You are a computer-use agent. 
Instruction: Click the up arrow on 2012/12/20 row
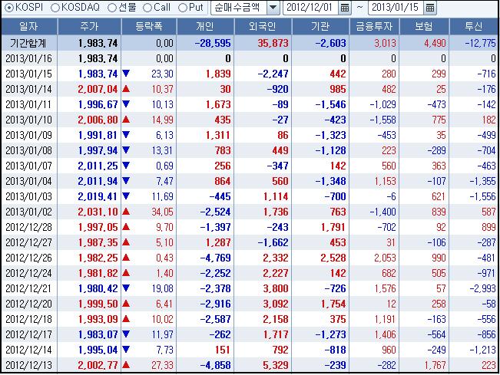[126, 304]
